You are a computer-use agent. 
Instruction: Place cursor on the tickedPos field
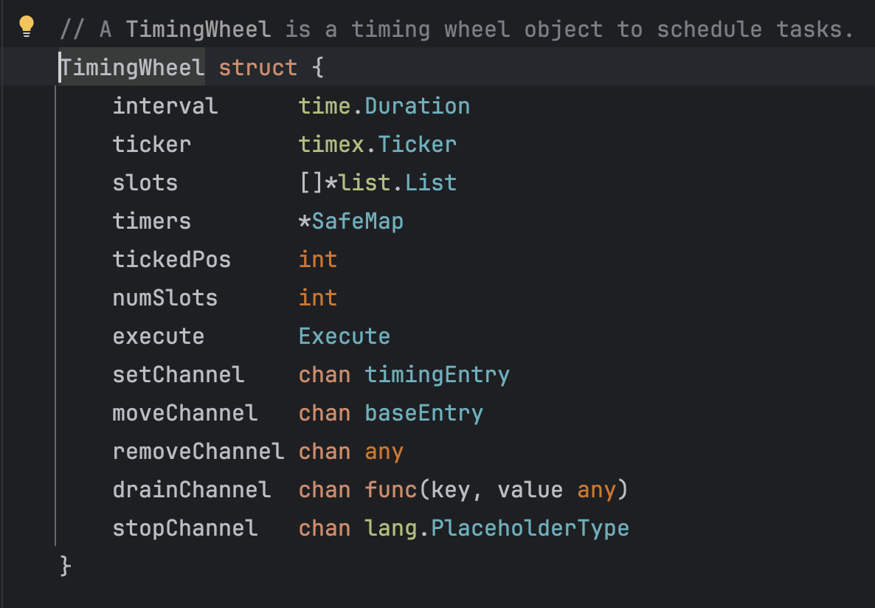click(x=171, y=260)
